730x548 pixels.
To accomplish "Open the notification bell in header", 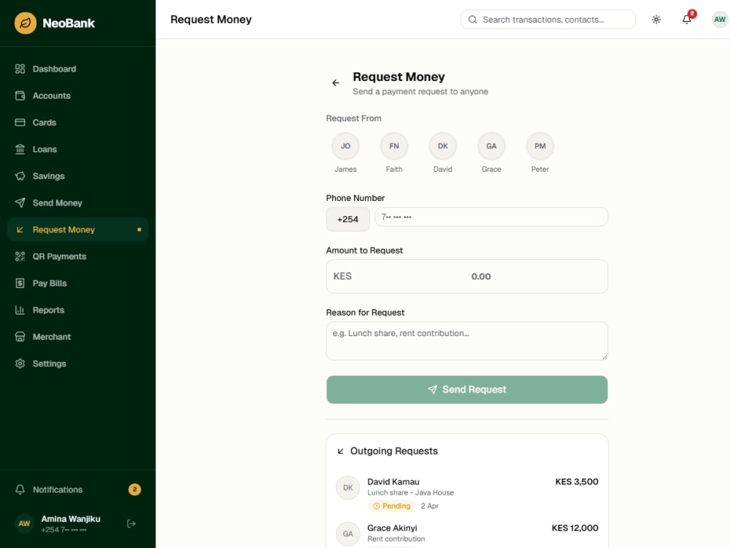I will click(687, 20).
